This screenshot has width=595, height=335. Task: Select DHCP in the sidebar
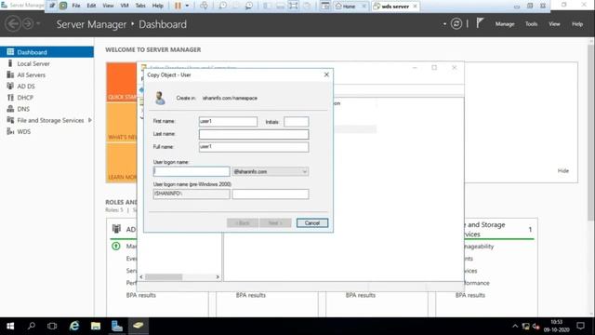46,98
